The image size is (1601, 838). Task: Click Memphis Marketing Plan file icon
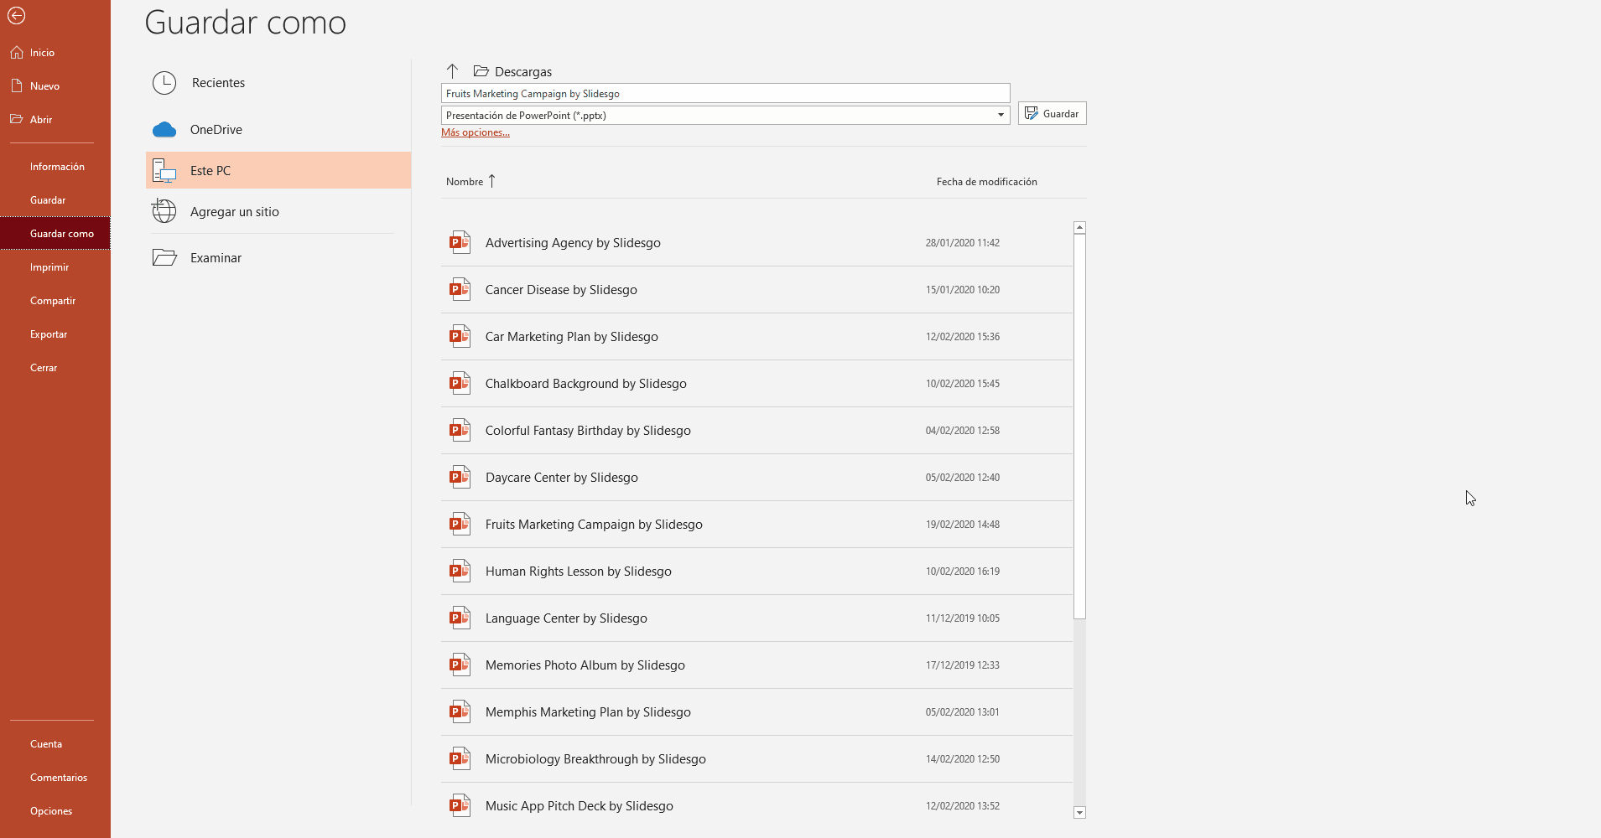(x=460, y=712)
